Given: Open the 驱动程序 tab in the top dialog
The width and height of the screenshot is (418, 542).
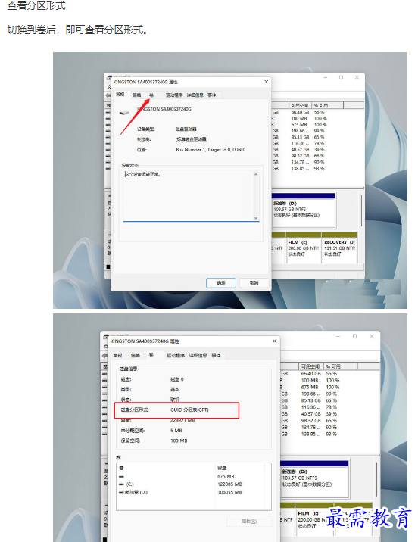Looking at the screenshot, I should [x=174, y=95].
